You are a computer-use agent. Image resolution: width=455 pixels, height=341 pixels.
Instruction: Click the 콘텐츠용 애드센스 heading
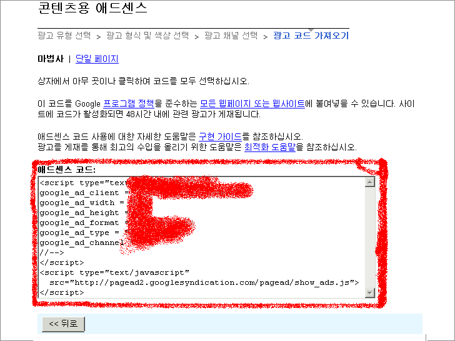coord(92,8)
